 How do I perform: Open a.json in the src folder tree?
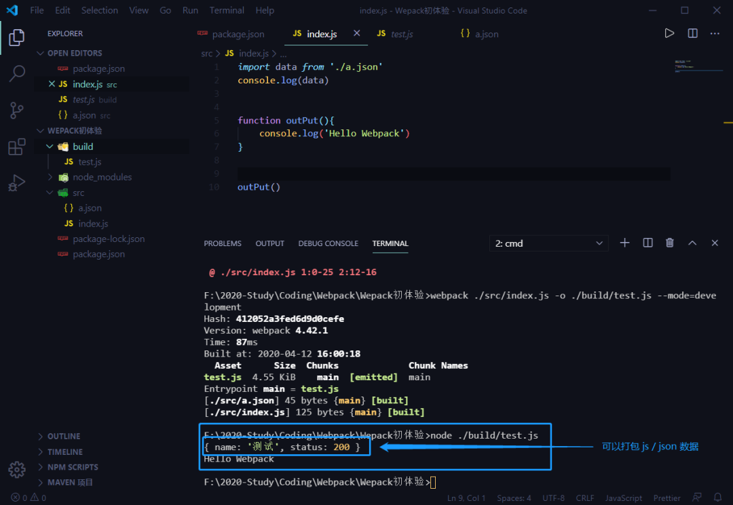(90, 208)
